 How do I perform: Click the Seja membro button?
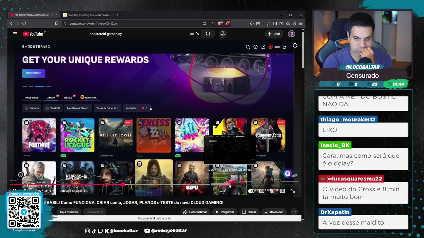(x=69, y=212)
